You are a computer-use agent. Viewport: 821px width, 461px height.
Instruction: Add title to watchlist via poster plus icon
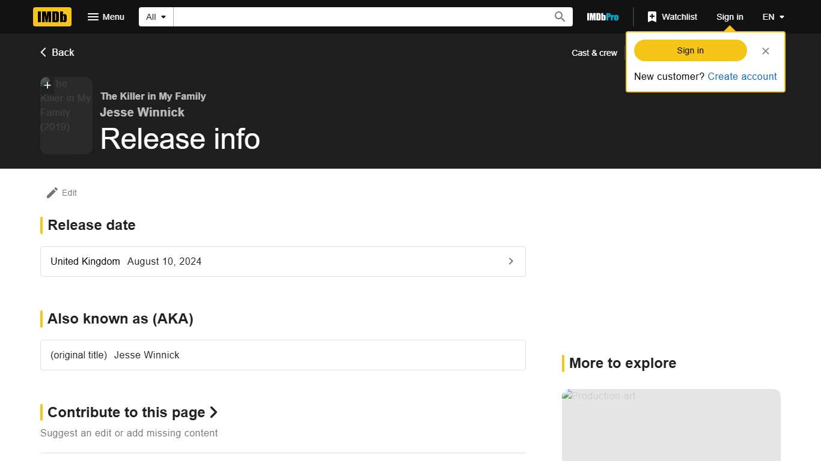pos(47,85)
